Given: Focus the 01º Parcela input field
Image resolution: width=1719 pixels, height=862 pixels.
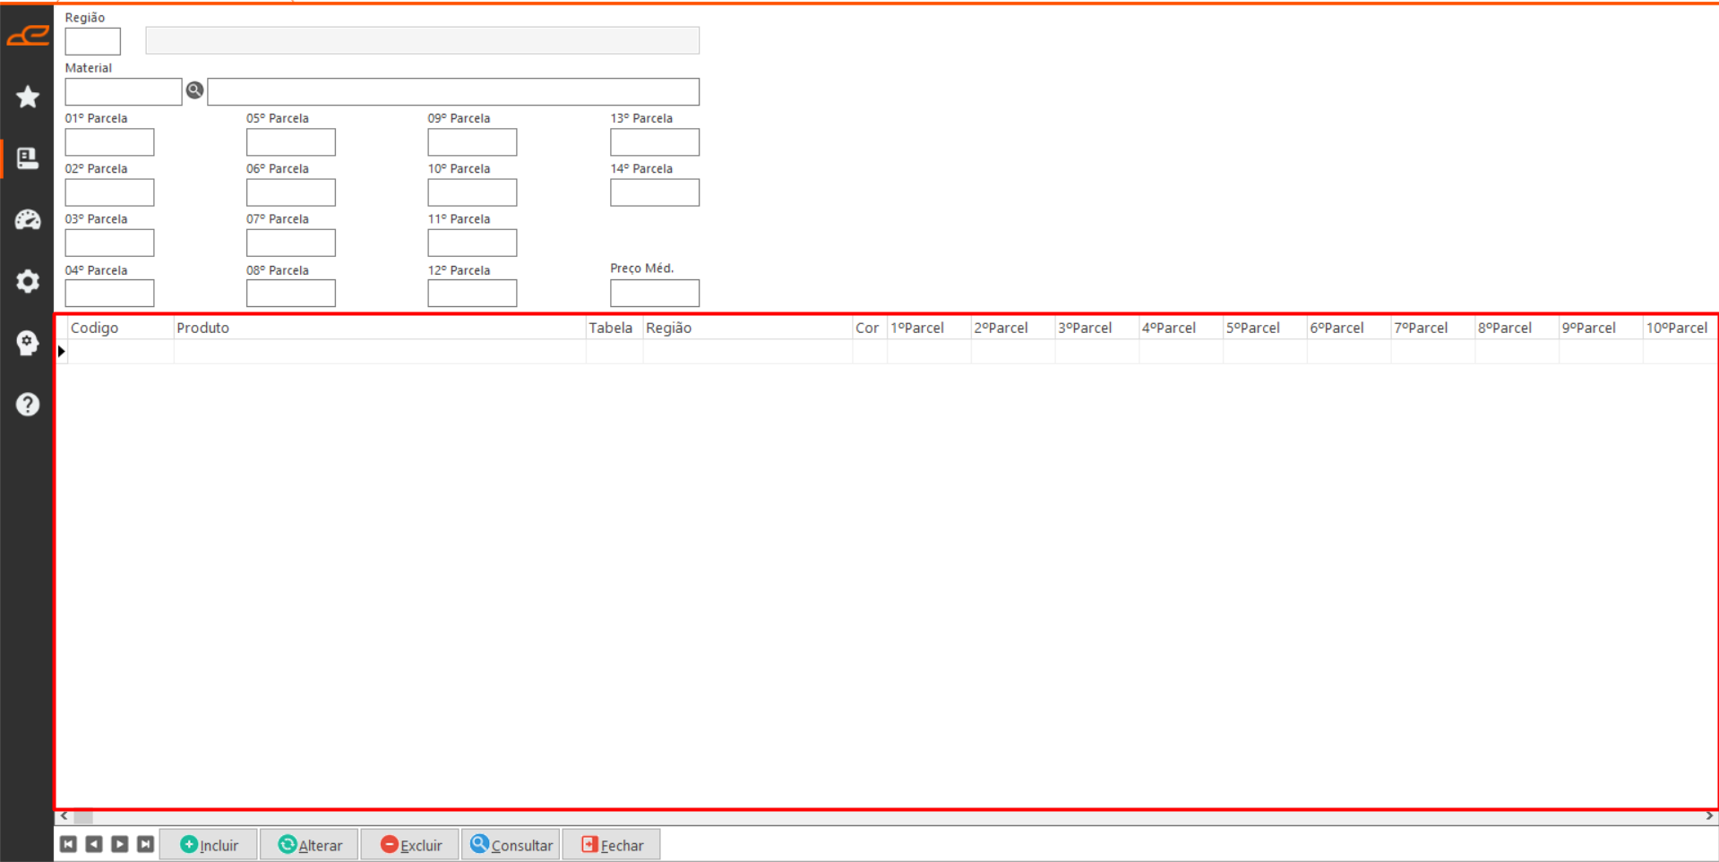Looking at the screenshot, I should click(x=109, y=142).
